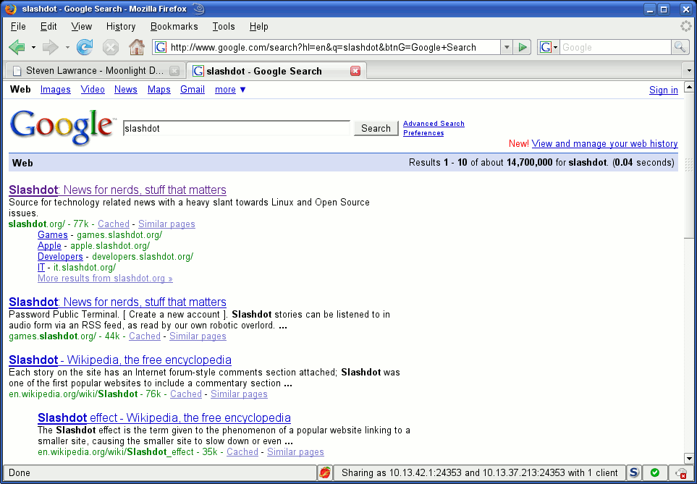Open first Slashdot News for nerds result
Image resolution: width=697 pixels, height=484 pixels.
pyautogui.click(x=117, y=190)
